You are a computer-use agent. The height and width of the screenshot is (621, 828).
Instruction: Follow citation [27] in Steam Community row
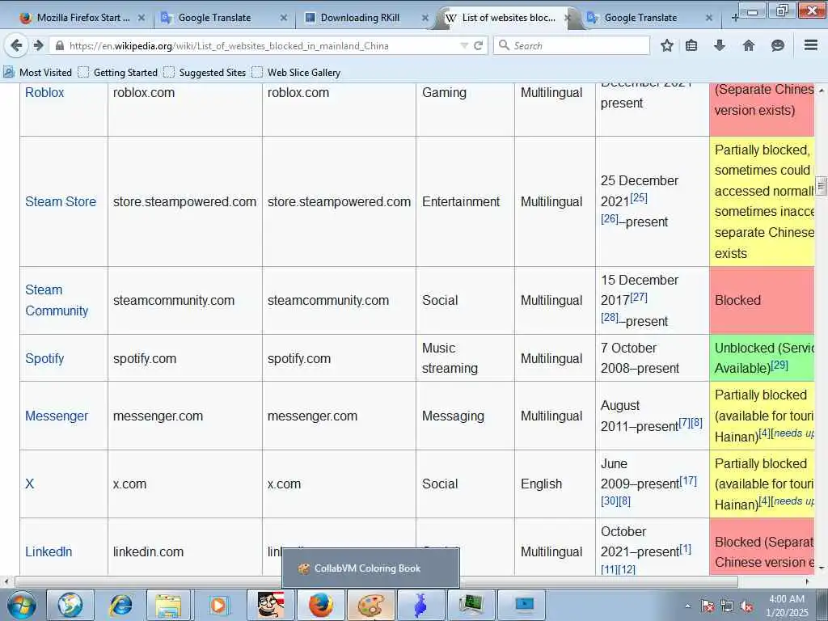tap(639, 297)
